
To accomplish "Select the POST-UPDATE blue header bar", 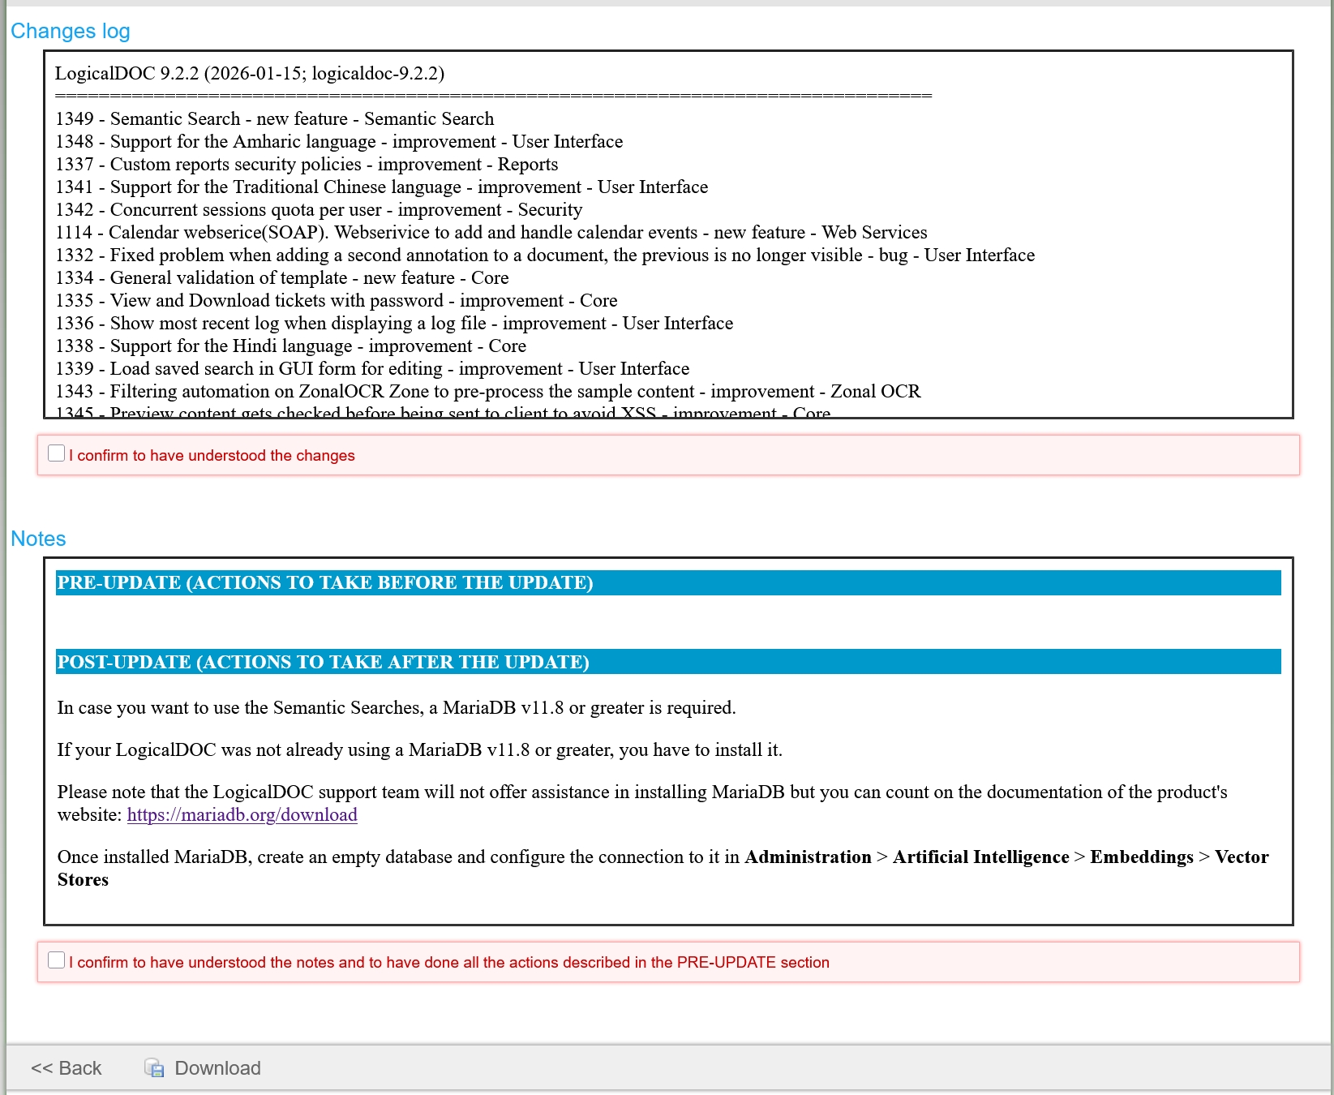I will click(667, 662).
